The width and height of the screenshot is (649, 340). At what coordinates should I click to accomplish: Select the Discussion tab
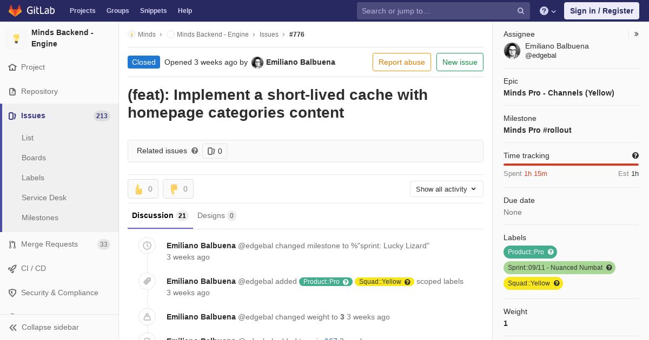tap(160, 215)
